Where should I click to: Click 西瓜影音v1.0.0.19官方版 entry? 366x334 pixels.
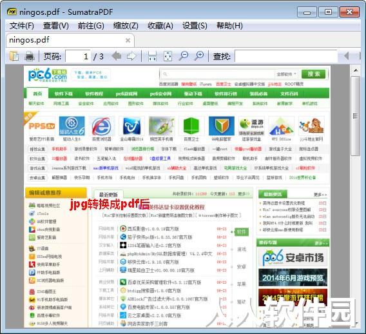[153, 229]
